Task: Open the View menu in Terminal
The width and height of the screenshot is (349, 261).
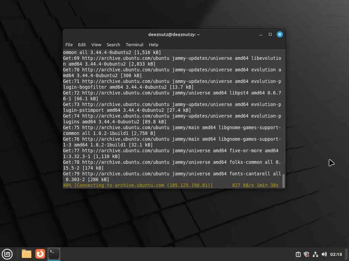Action: pos(96,45)
